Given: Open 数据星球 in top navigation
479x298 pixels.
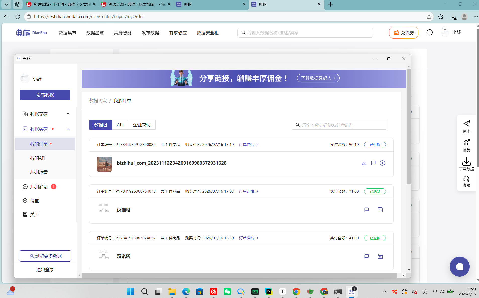Looking at the screenshot, I should tap(95, 33).
